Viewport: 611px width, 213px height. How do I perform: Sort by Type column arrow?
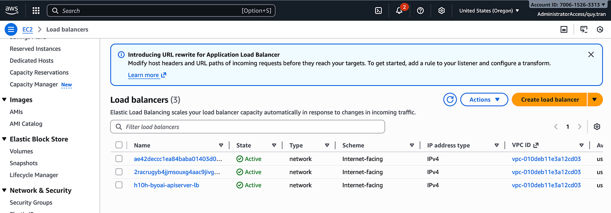pyautogui.click(x=327, y=145)
